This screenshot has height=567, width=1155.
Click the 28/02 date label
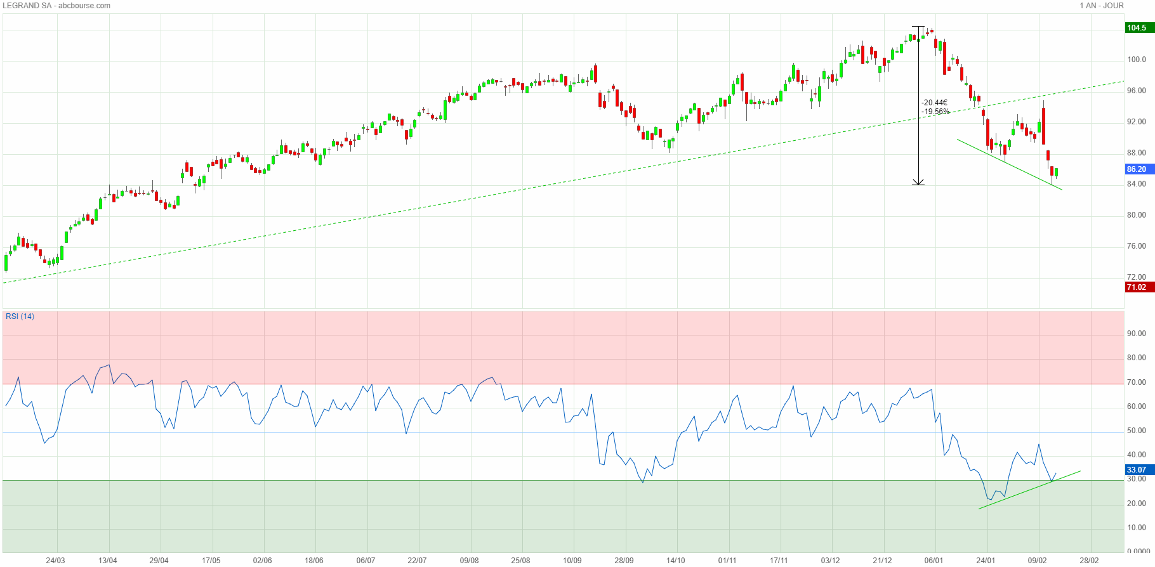click(1090, 561)
